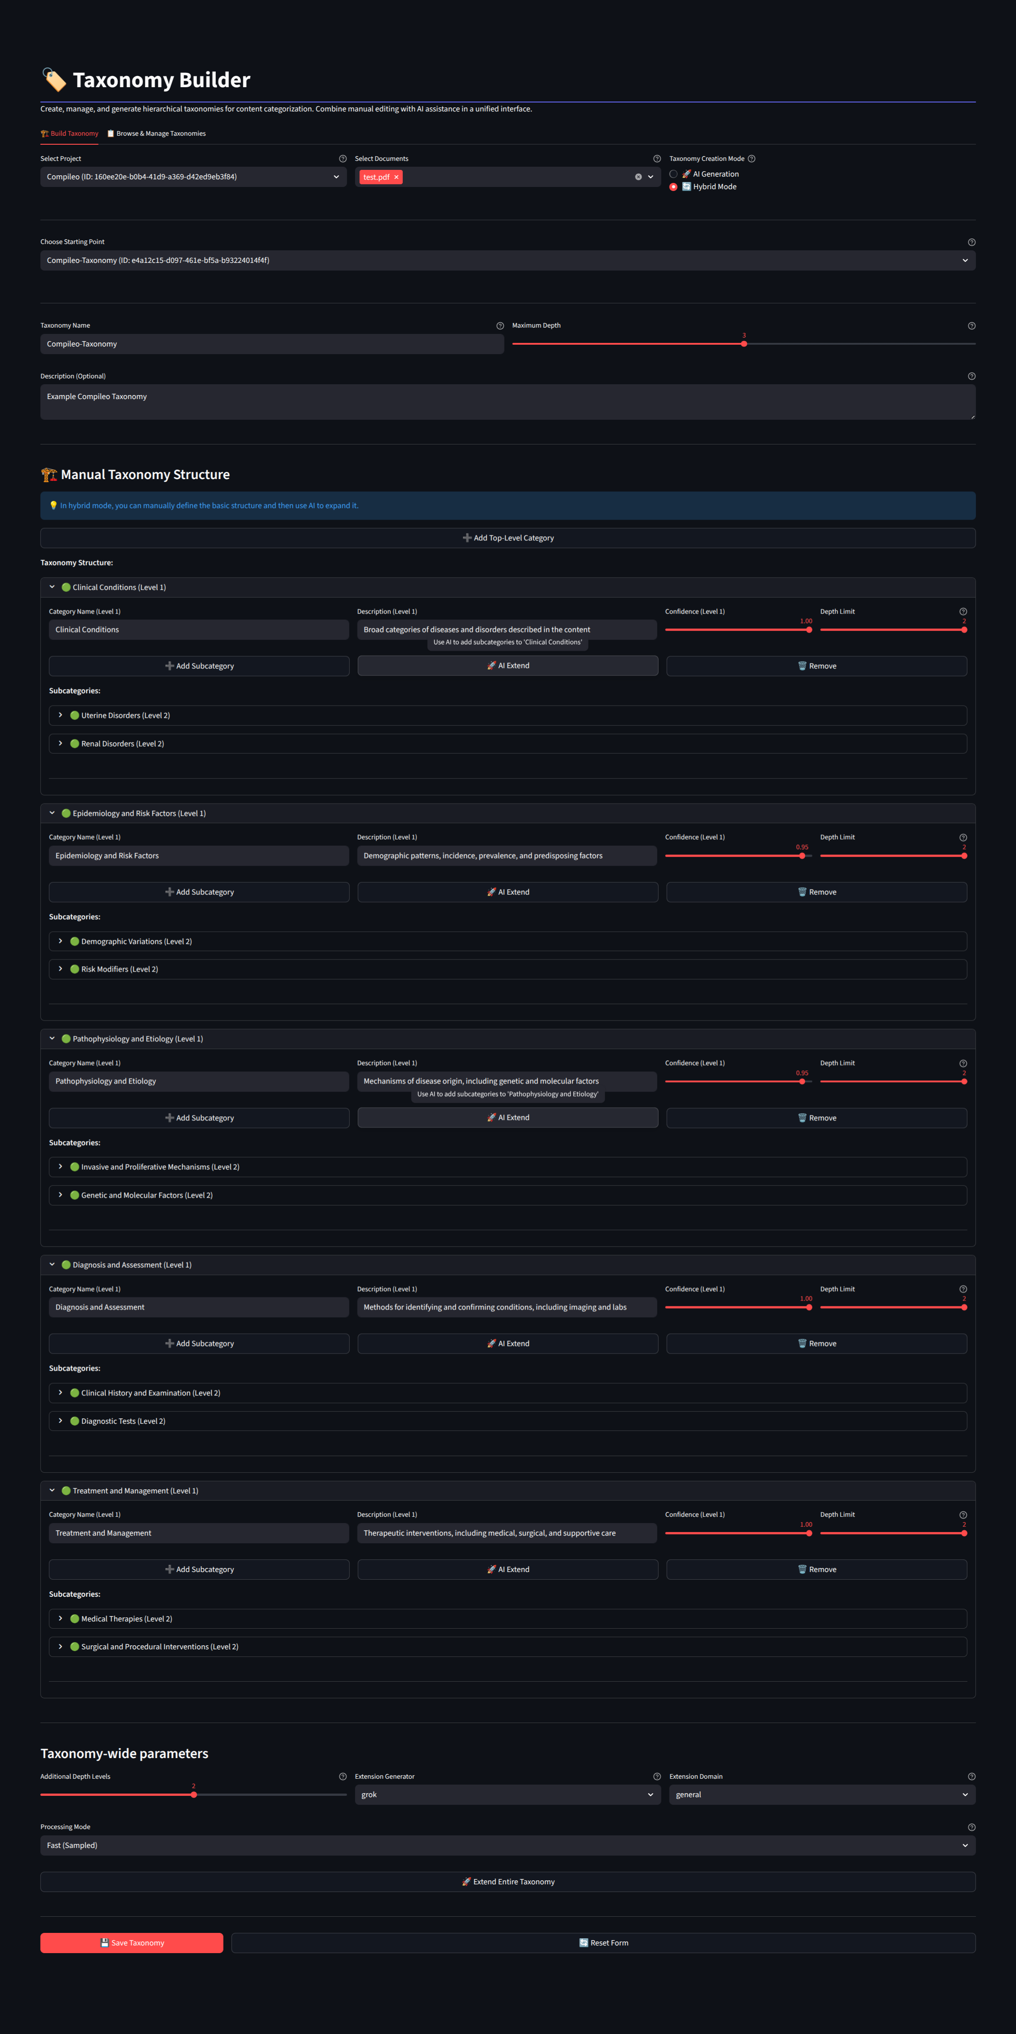The image size is (1016, 2034).
Task: Clear all selected documents with circle-x icon
Action: point(638,177)
